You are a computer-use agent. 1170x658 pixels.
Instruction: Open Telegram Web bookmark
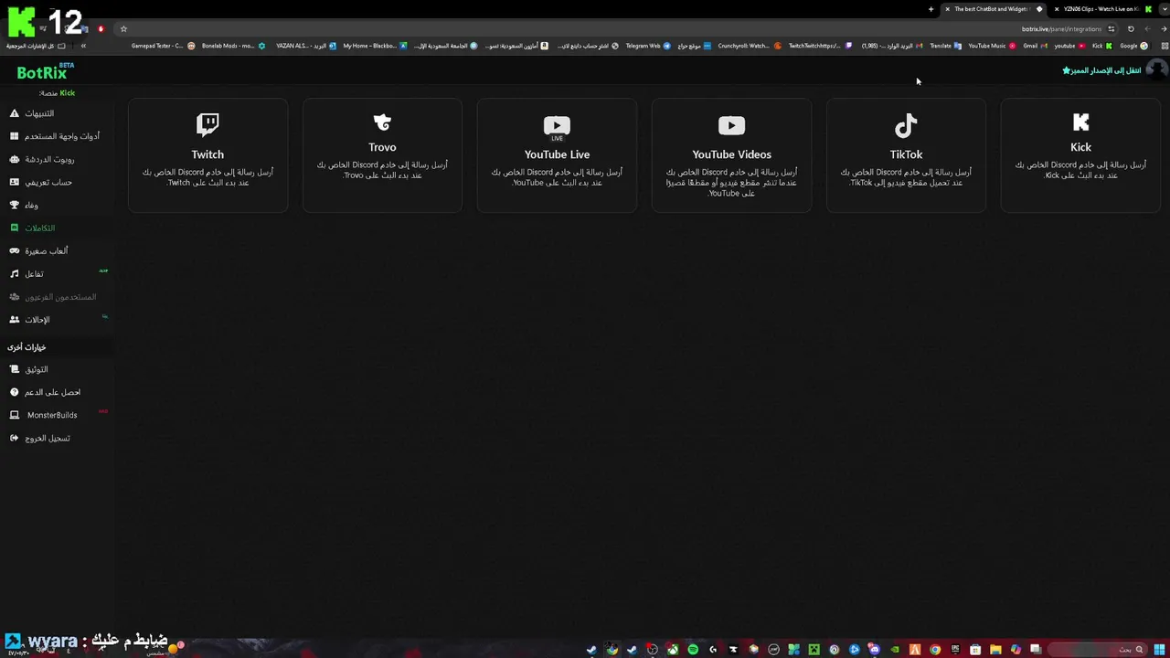coord(648,46)
